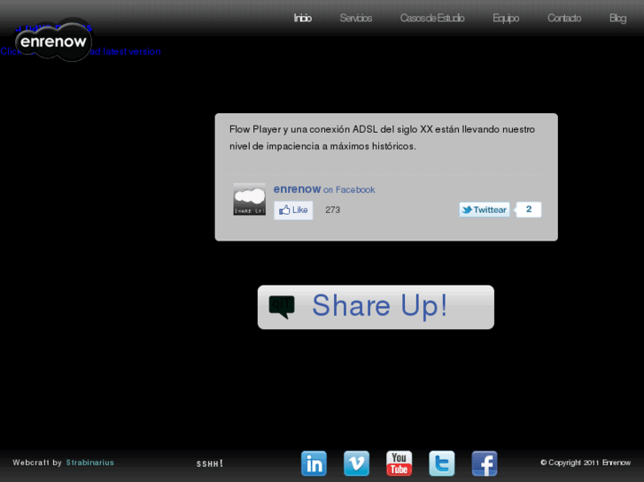The image size is (644, 482).
Task: Click the Webcraft by text
Action: tap(37, 463)
